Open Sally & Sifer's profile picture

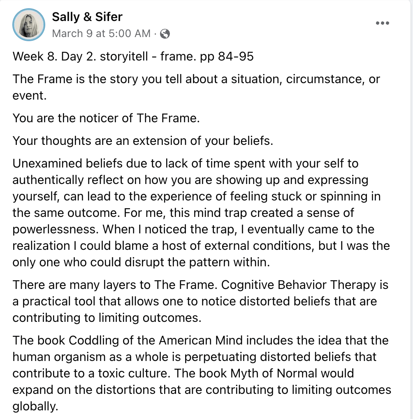click(x=29, y=25)
